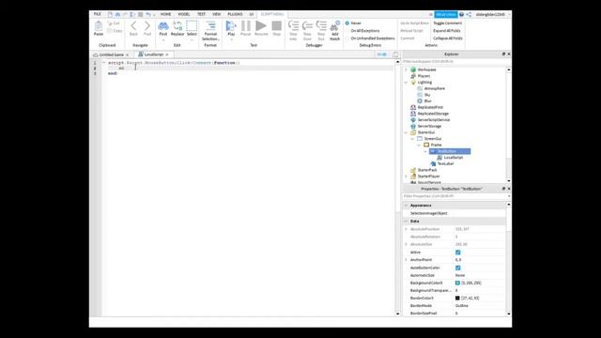This screenshot has height=338, width=601.
Task: Close the LocalScript editor tab
Action: point(167,54)
